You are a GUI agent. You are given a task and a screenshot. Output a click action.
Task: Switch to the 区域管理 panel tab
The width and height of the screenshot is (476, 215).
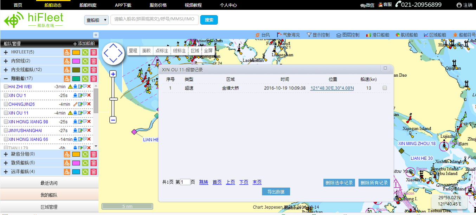click(x=49, y=207)
